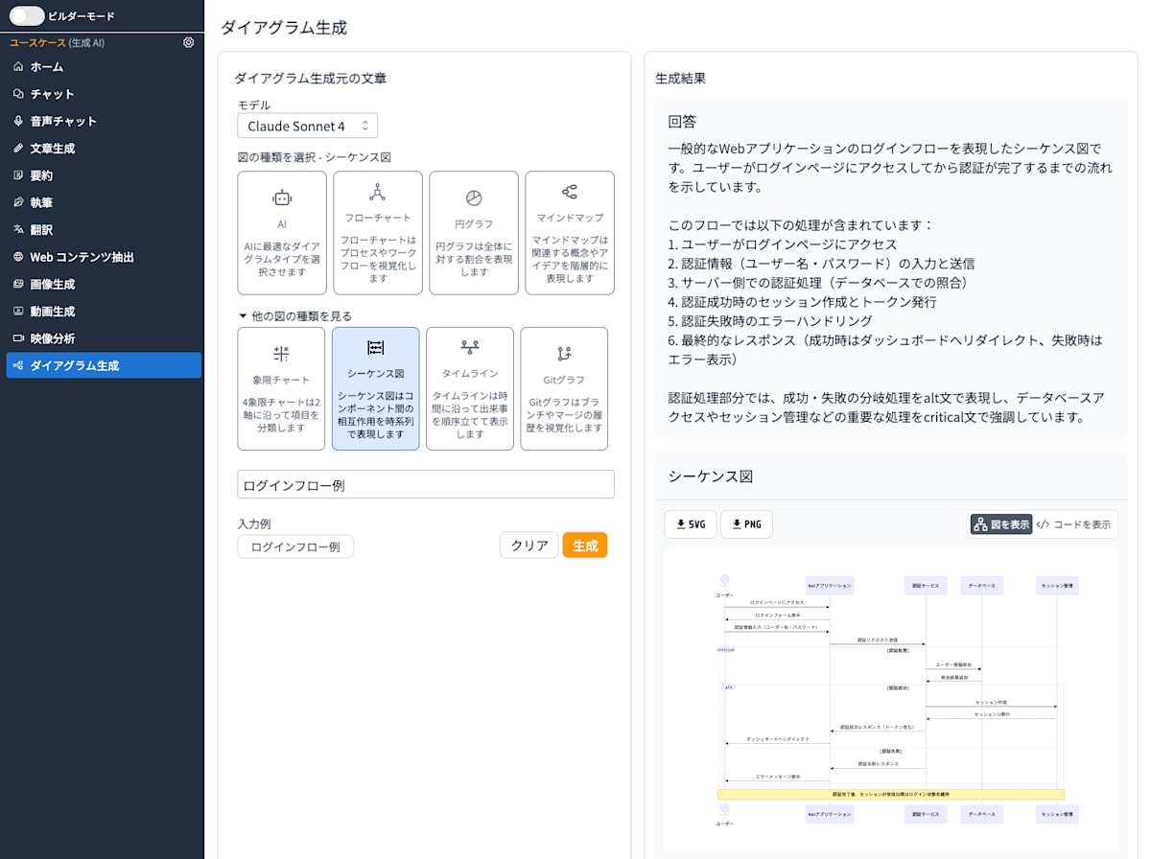This screenshot has height=859, width=1151.
Task: Click the シーケンス図 result heading
Action: click(711, 476)
